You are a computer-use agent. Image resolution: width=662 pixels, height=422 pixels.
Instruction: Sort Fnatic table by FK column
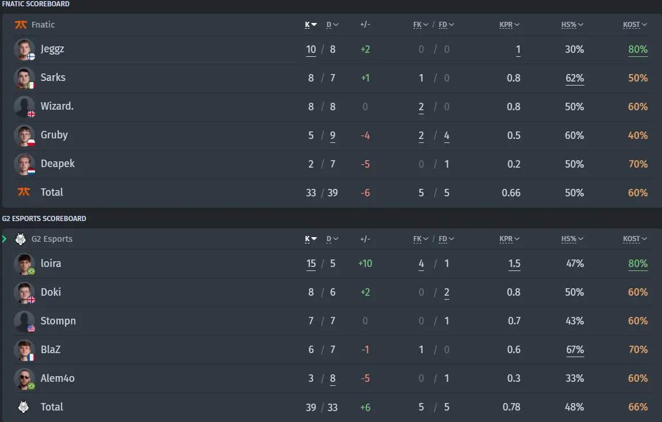420,25
